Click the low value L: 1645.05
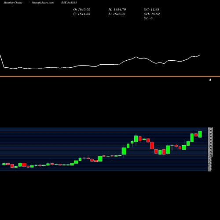The height and width of the screenshot is (220, 220). (117, 14)
